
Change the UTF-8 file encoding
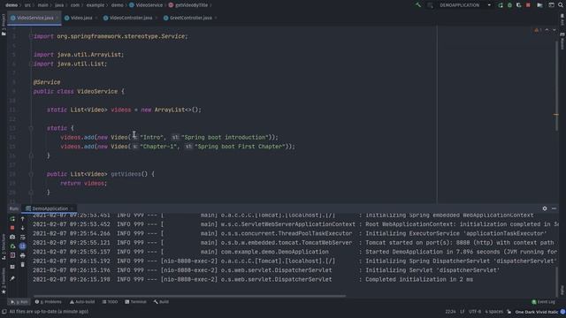tap(475, 312)
